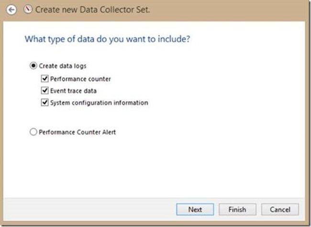Disable System configuration information checkbox
Screen dimensions: 311x227
(x=44, y=102)
